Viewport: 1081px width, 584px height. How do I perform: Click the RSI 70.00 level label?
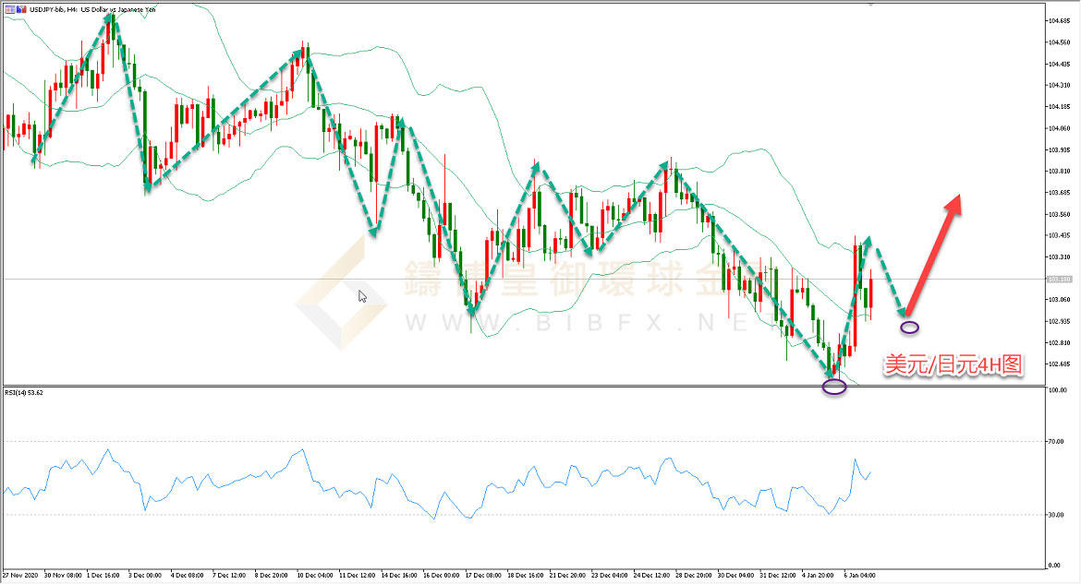pyautogui.click(x=1057, y=442)
